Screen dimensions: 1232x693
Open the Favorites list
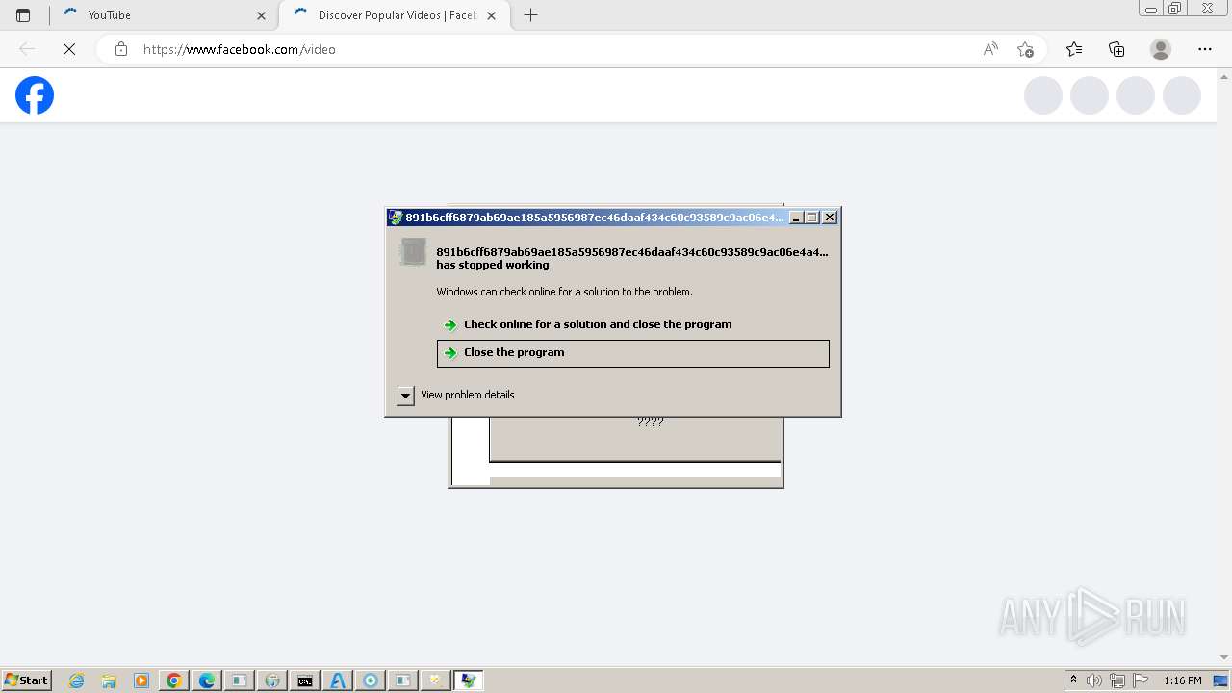point(1074,49)
